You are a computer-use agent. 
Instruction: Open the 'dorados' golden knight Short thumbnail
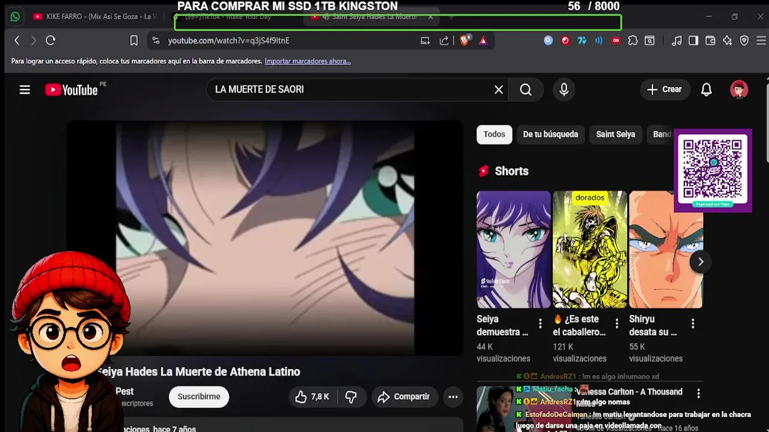pos(590,250)
